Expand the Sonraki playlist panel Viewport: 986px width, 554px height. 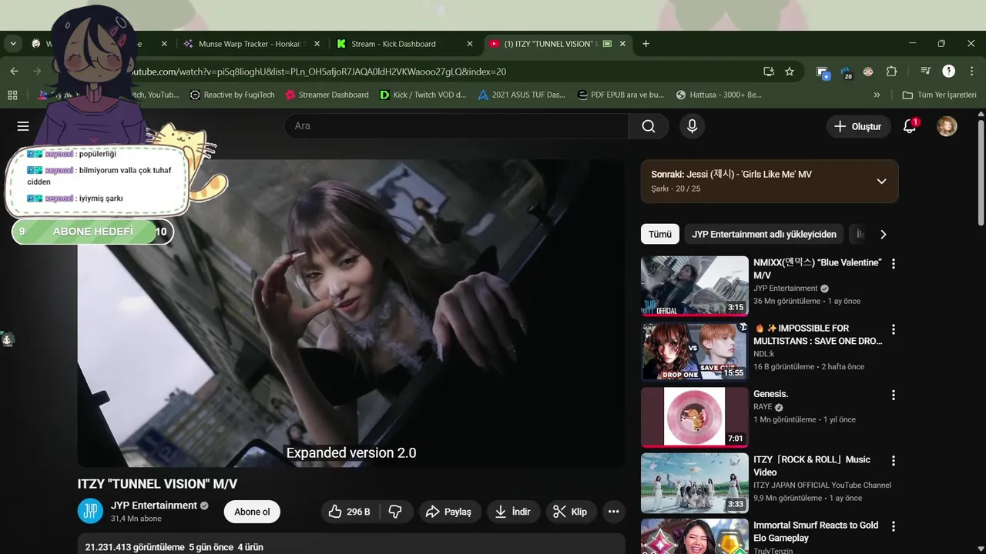[x=881, y=182]
